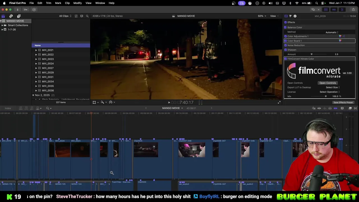Open the Modify menu

[77, 3]
